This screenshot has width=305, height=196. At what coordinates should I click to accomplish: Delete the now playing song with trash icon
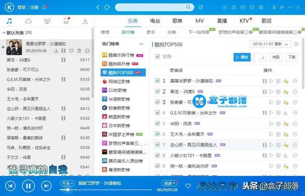80,51
